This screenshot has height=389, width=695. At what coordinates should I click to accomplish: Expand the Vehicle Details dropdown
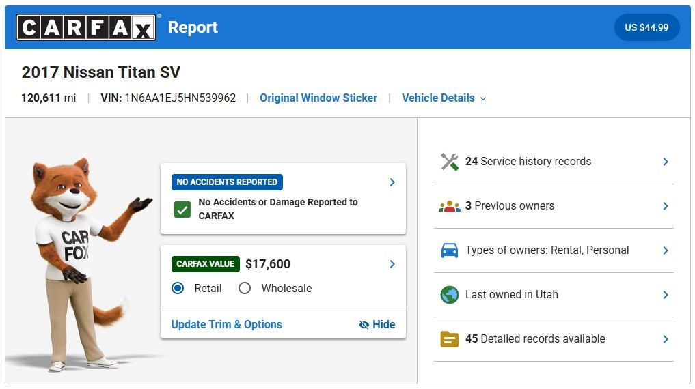click(x=444, y=98)
